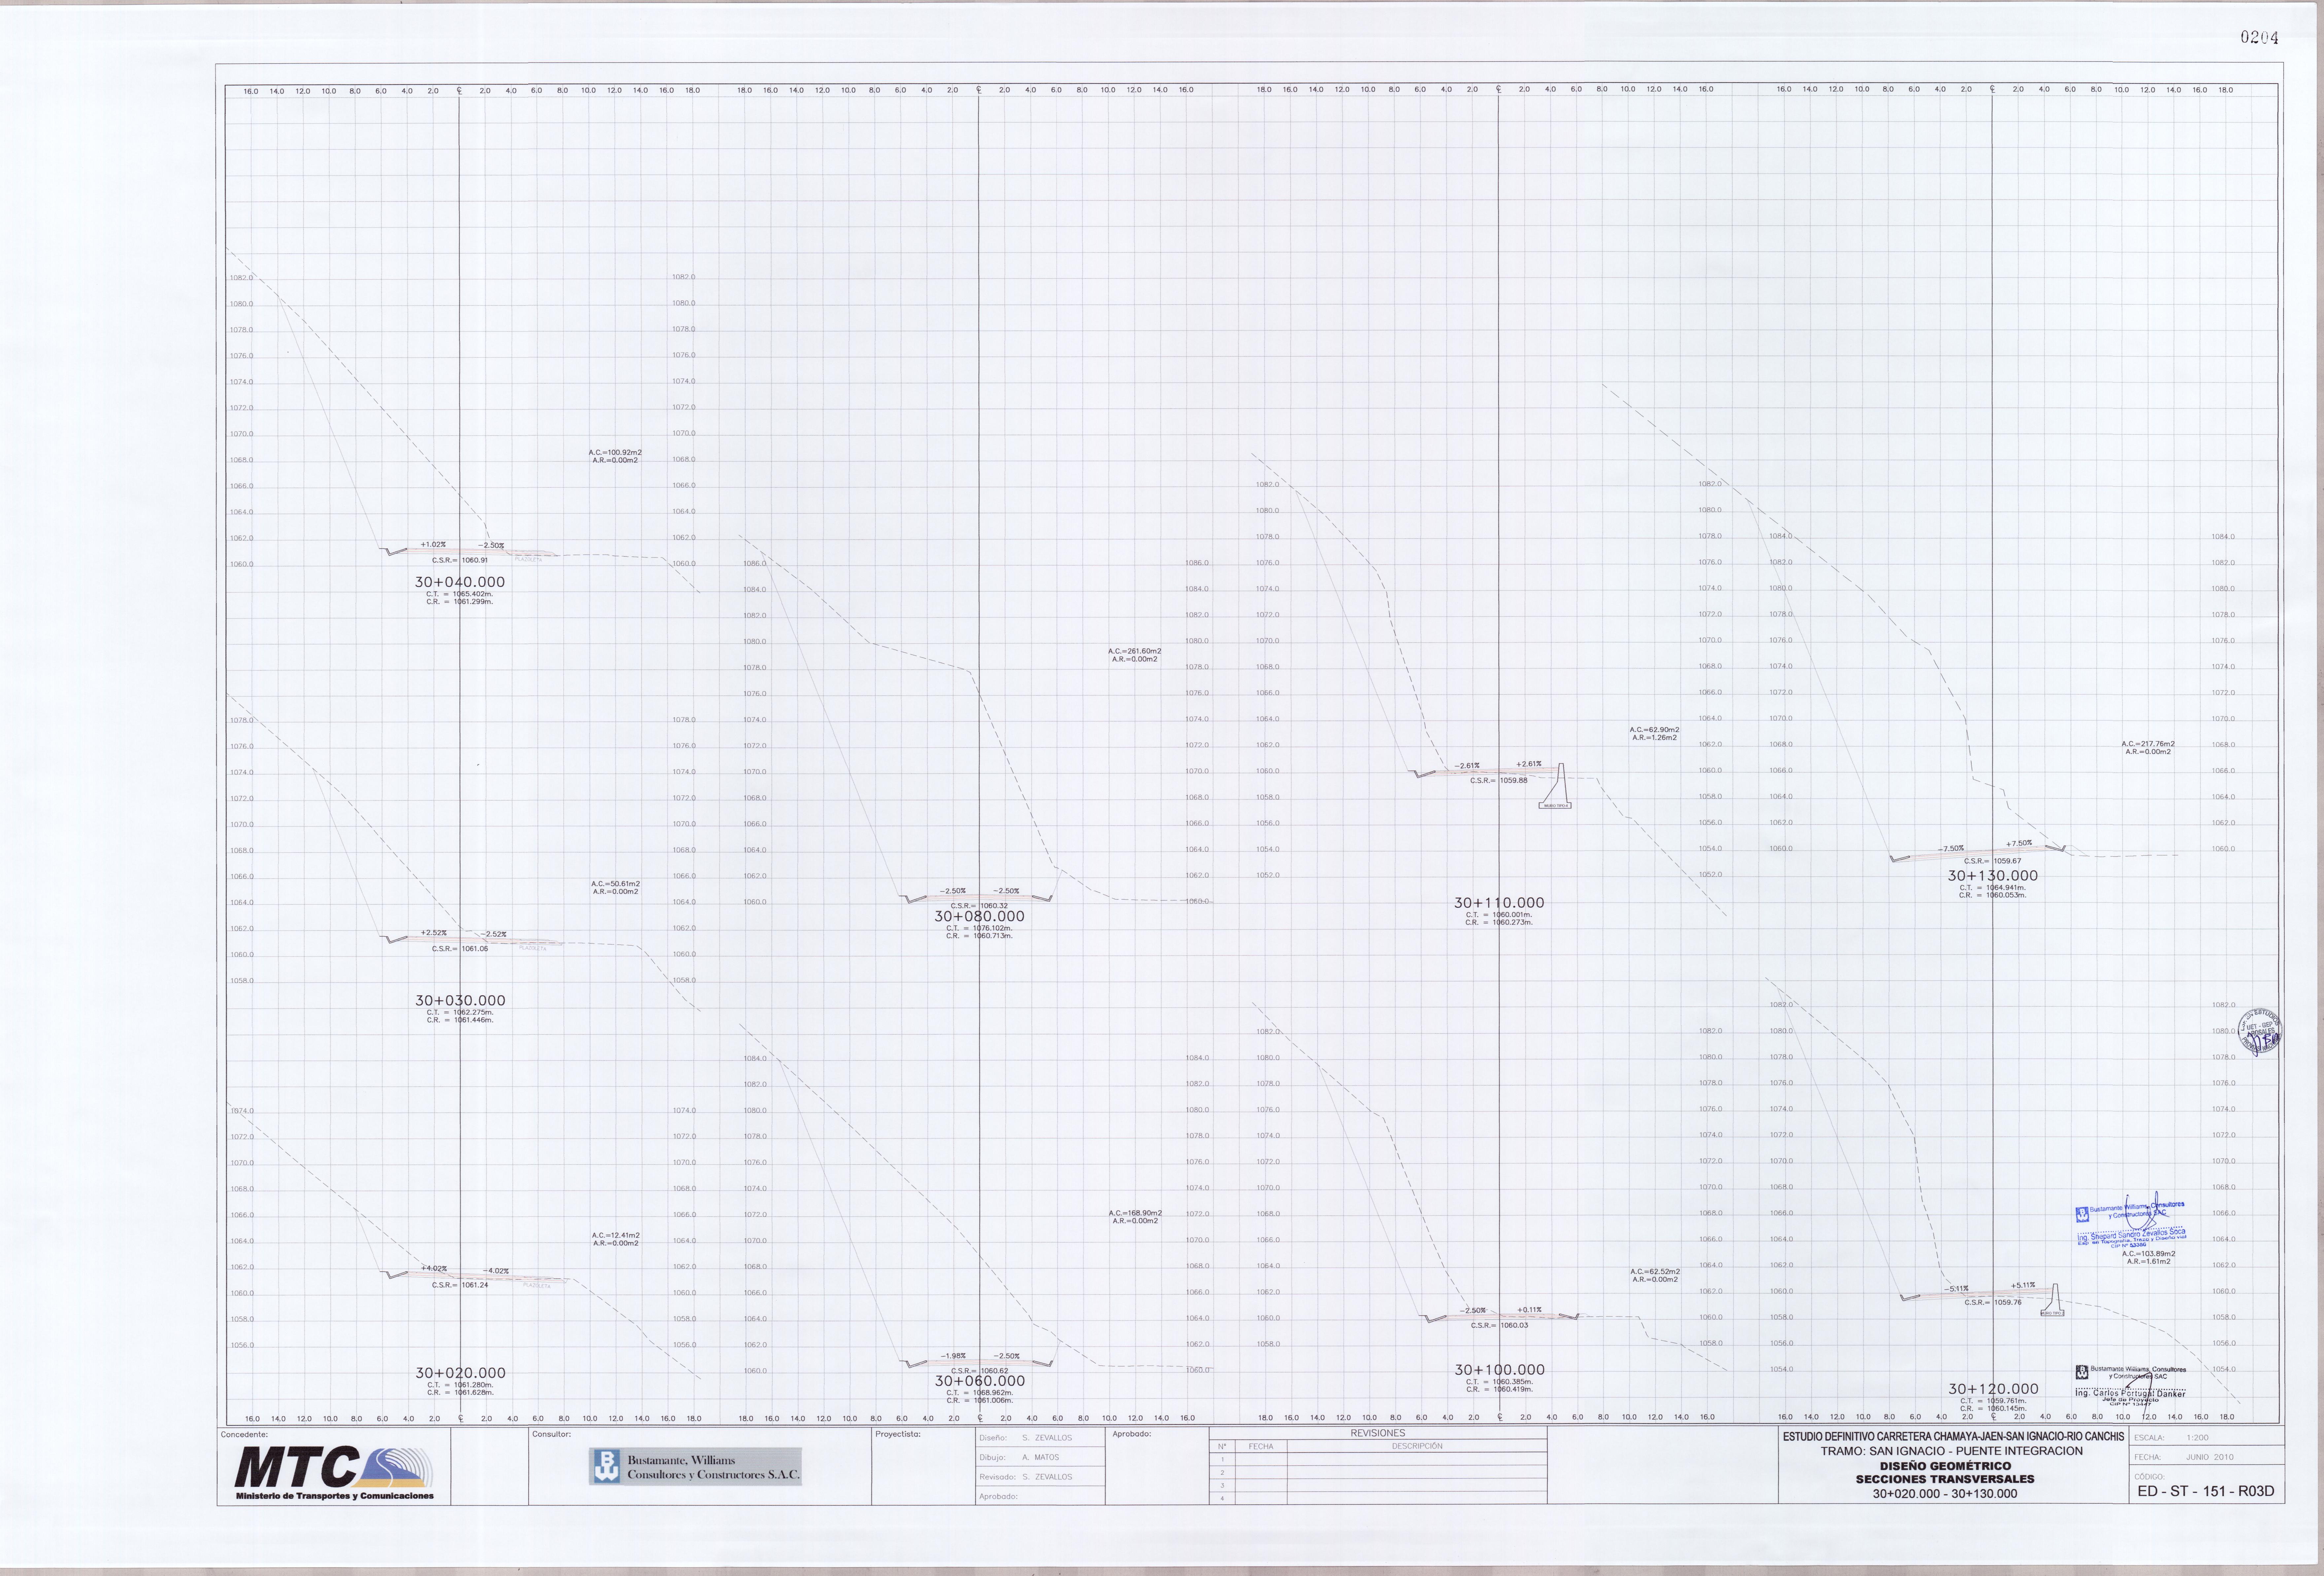2324x1576 pixels.
Task: Click the station label 30+120.000
Action: [x=1993, y=1389]
